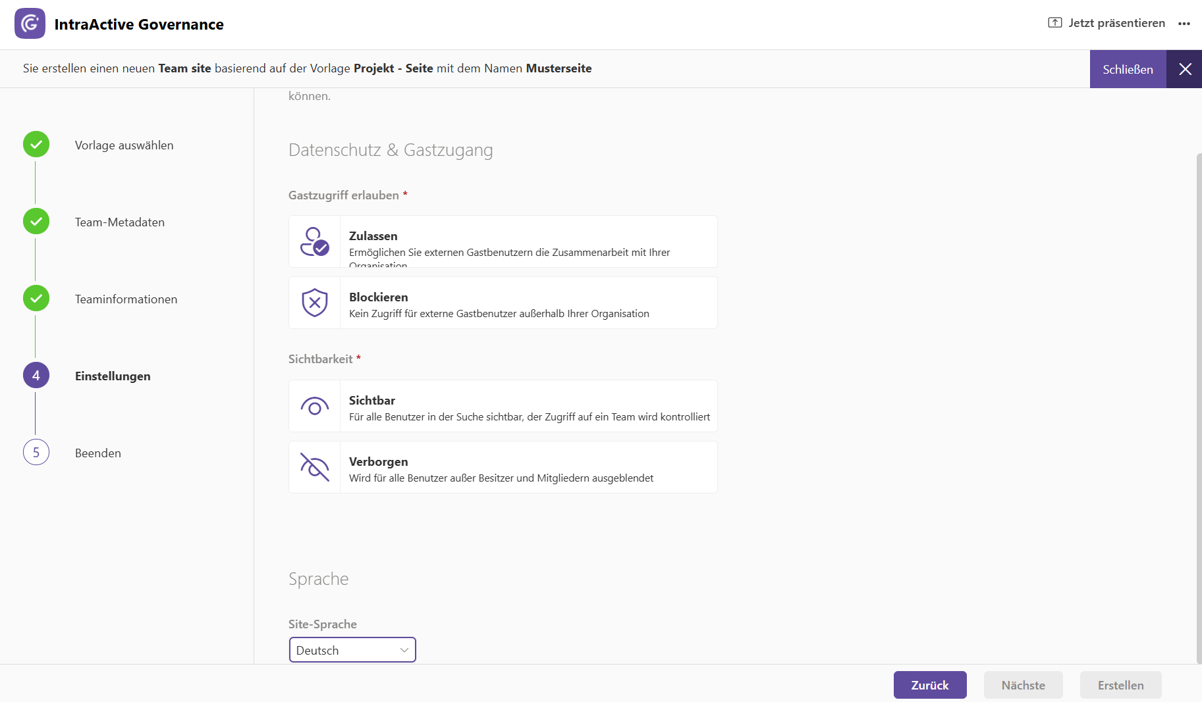Select Zulassen to allow guest access
The height and width of the screenshot is (702, 1202).
pyautogui.click(x=503, y=241)
